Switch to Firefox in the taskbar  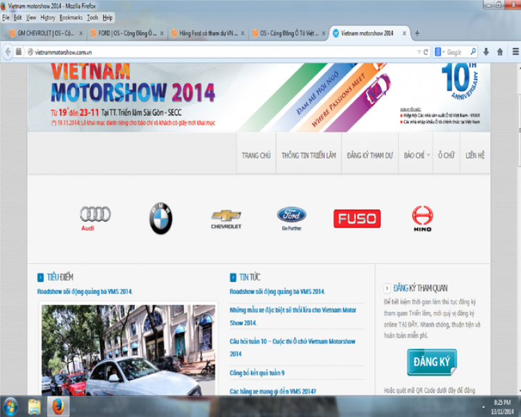pos(58,406)
